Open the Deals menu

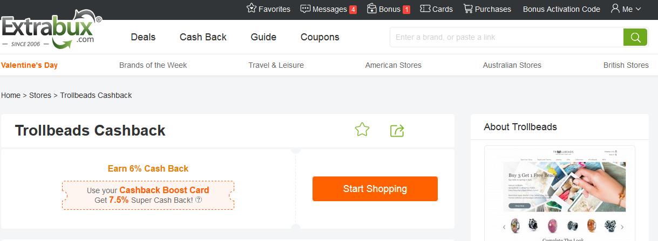(x=143, y=37)
